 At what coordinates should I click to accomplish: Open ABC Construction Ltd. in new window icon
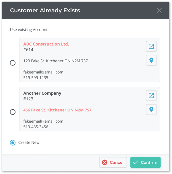pos(151,47)
